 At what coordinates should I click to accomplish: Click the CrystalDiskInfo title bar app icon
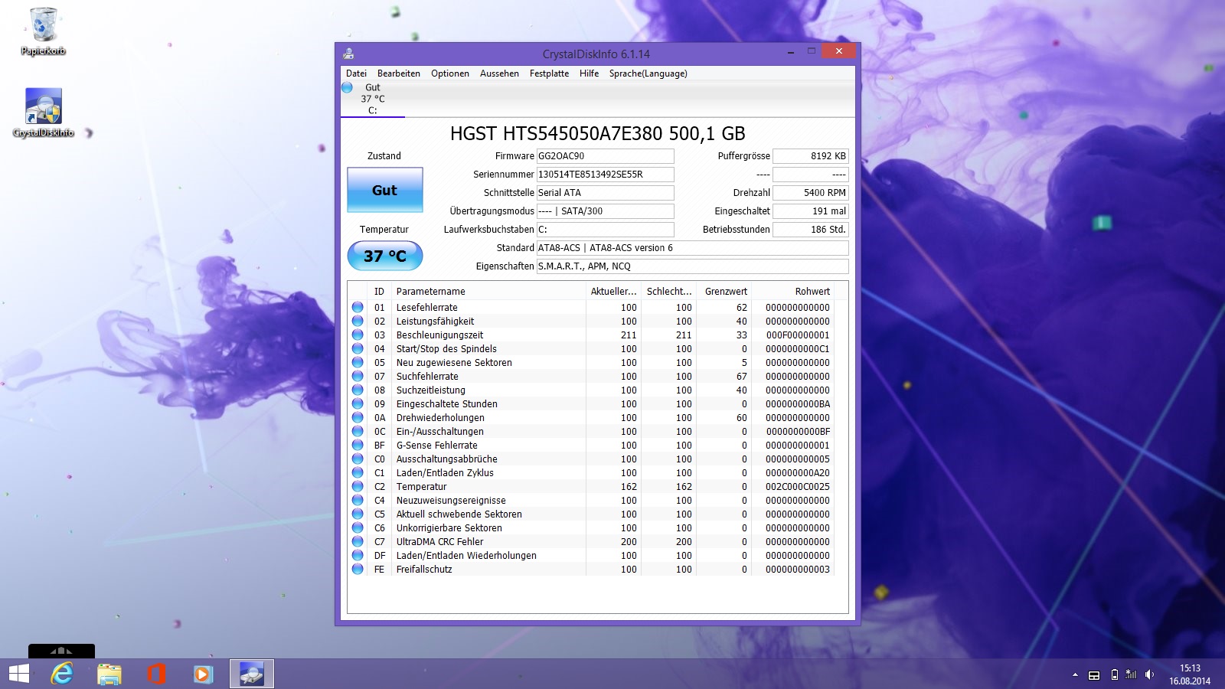(x=348, y=54)
